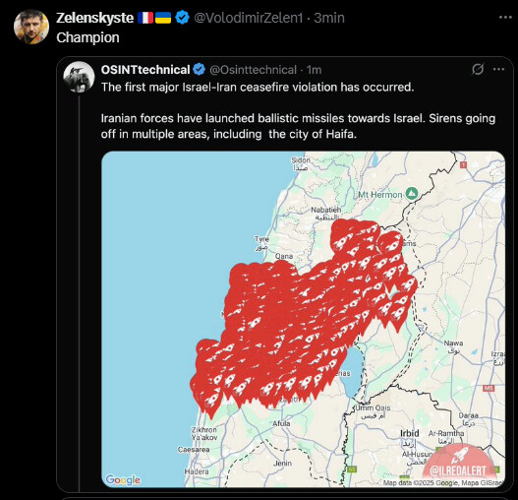Open the red alert map image
The image size is (518, 500).
(x=303, y=319)
